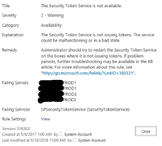Viewport: 162px width, 146px height.
Task: Select the 'Availability' category value
Action: coord(51,25)
